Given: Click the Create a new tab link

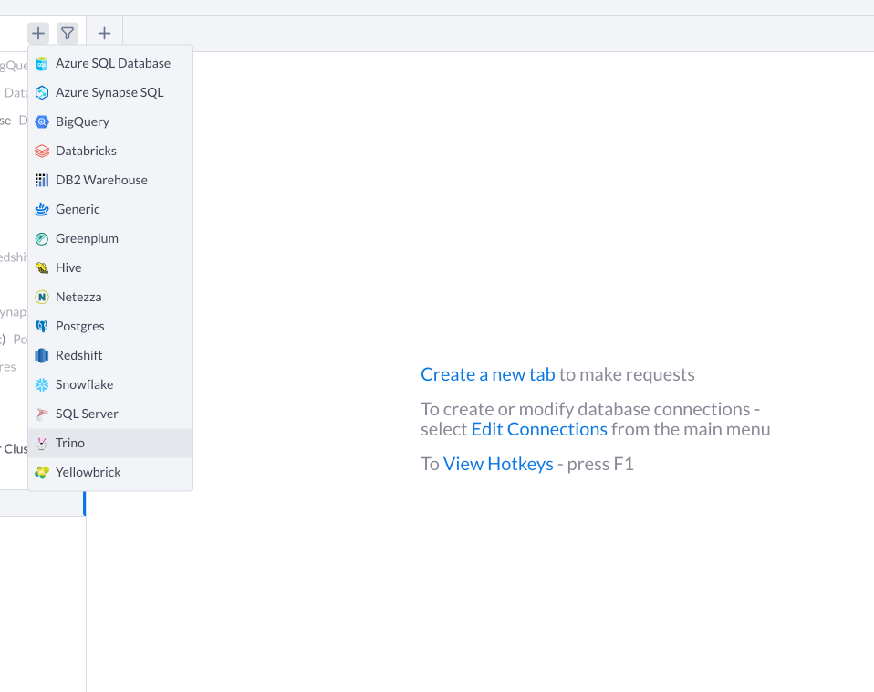Looking at the screenshot, I should 488,374.
